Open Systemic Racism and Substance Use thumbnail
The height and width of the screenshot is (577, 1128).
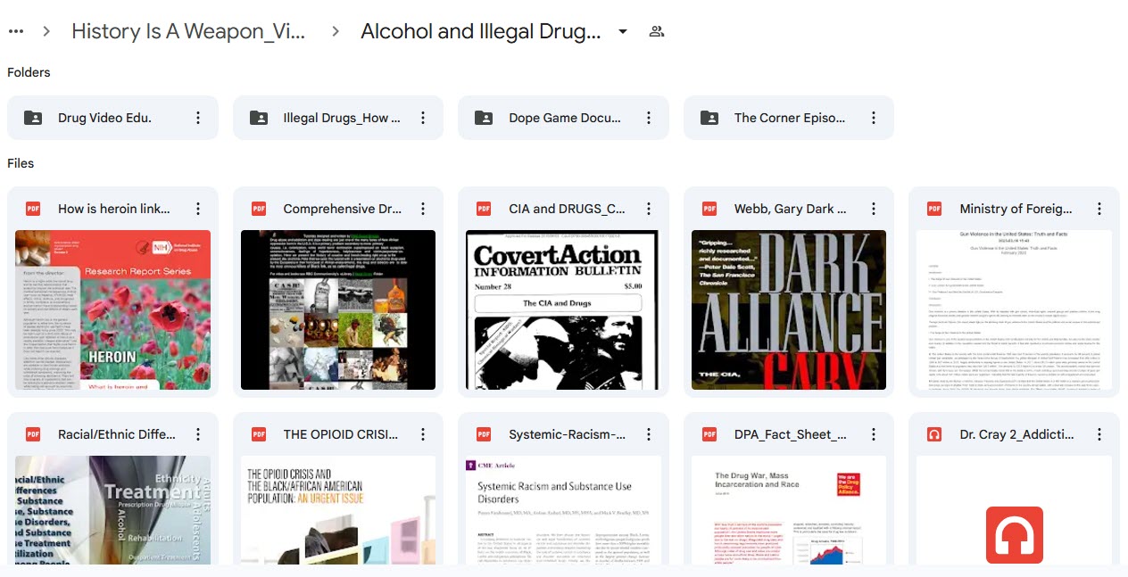pyautogui.click(x=563, y=509)
